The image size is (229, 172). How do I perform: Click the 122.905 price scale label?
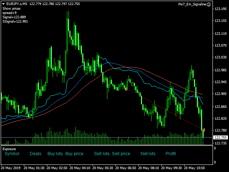(x=220, y=94)
